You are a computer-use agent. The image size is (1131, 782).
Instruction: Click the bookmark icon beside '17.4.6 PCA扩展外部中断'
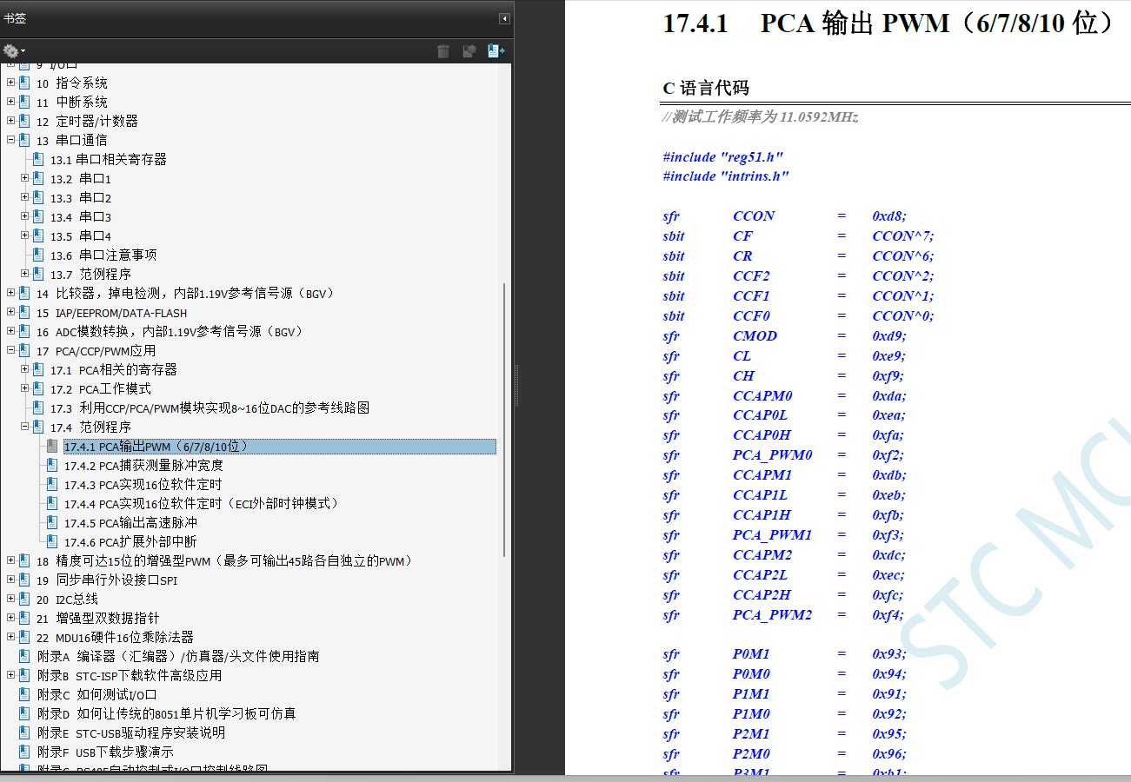tap(52, 541)
